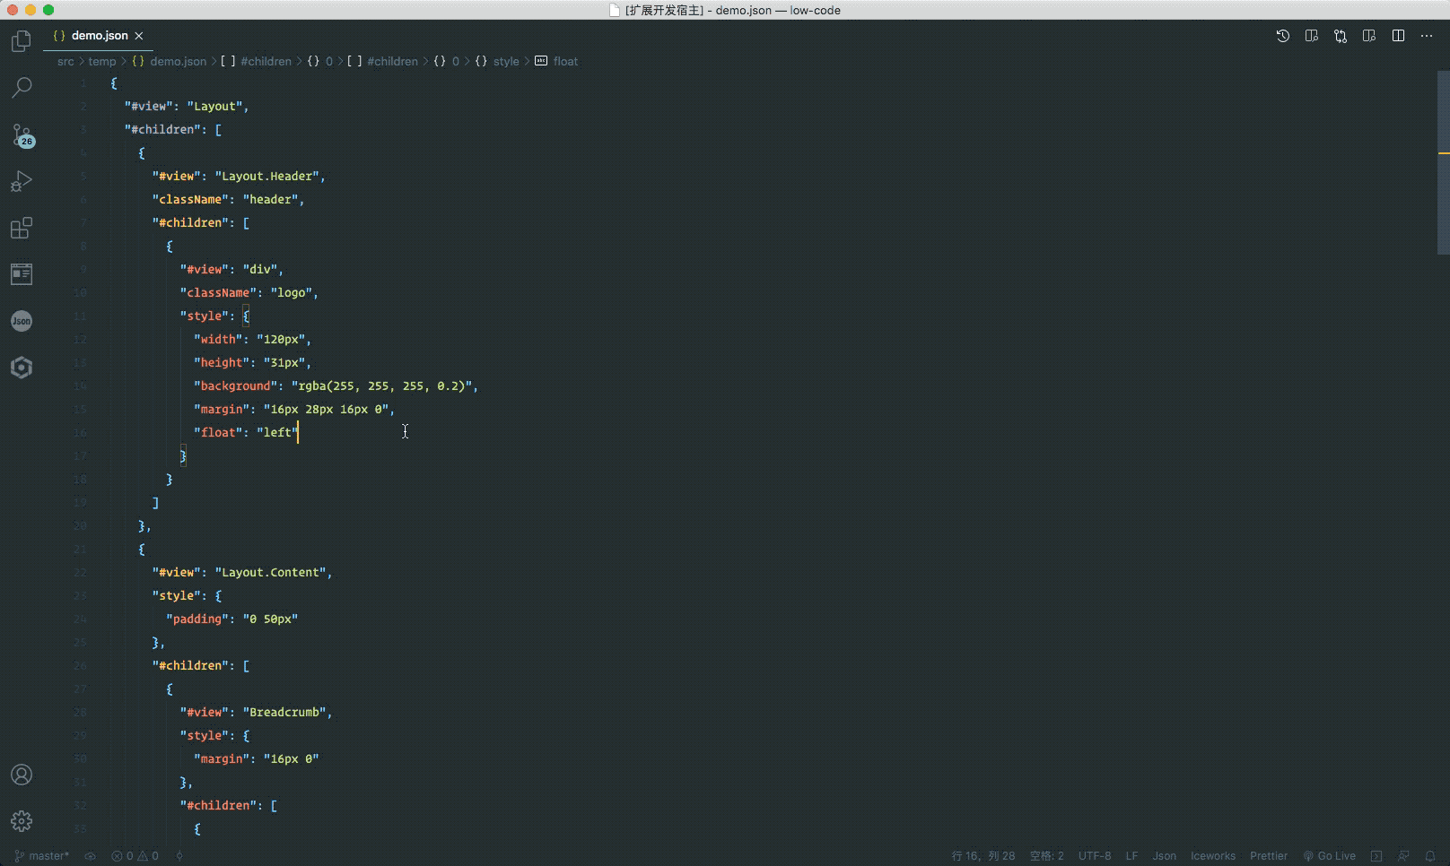Click the temp breadcrumb
This screenshot has height=866, width=1450.
[x=102, y=61]
